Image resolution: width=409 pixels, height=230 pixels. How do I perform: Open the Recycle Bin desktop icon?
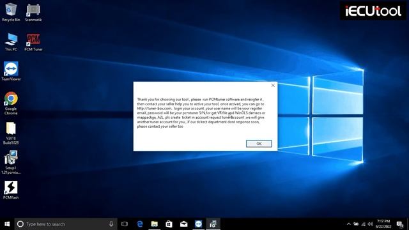[11, 12]
